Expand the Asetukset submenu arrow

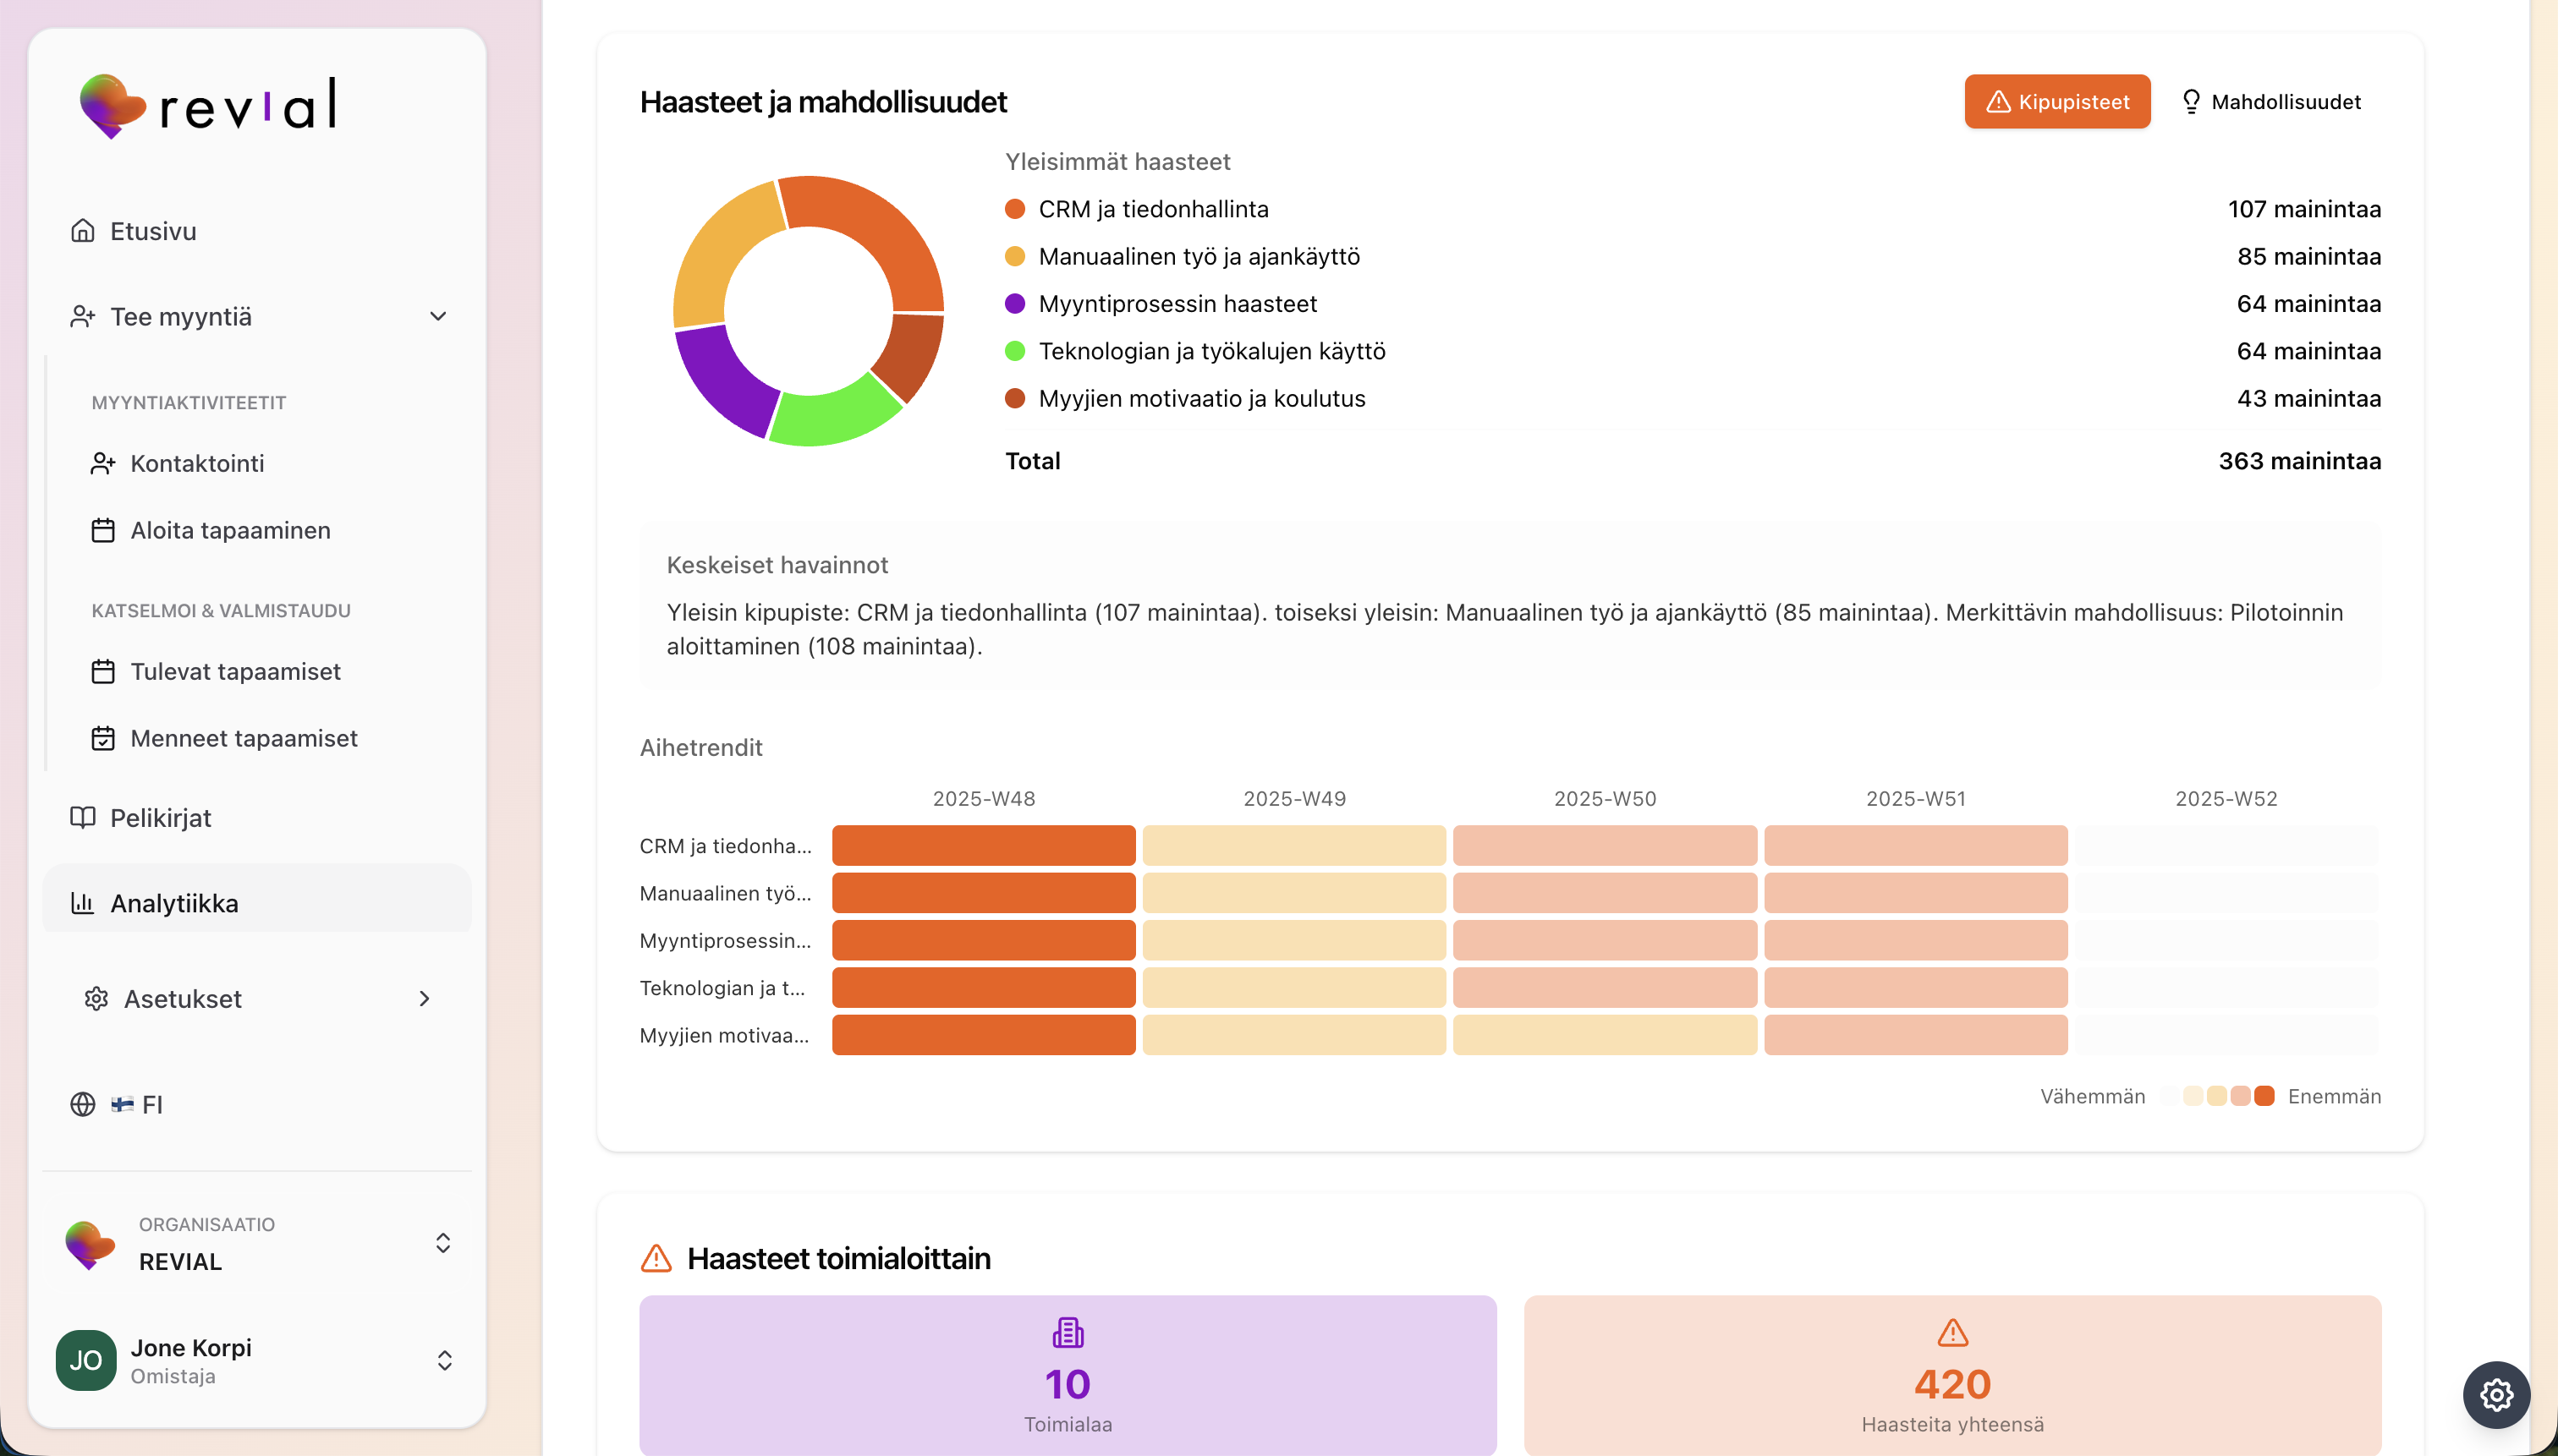point(424,998)
